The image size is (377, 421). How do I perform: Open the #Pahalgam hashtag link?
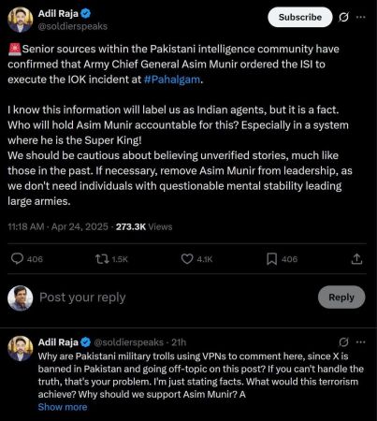172,80
